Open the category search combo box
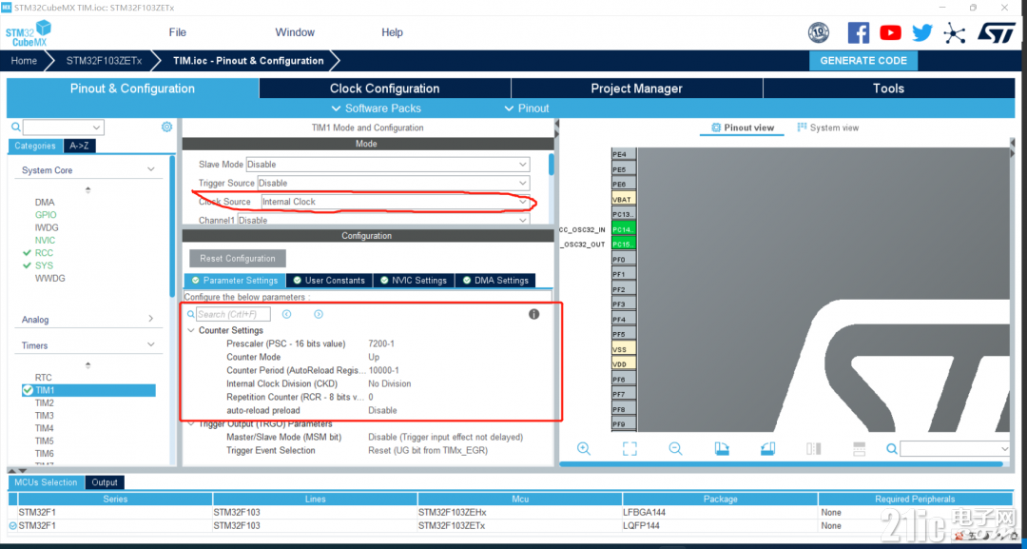The image size is (1027, 549). (64, 127)
